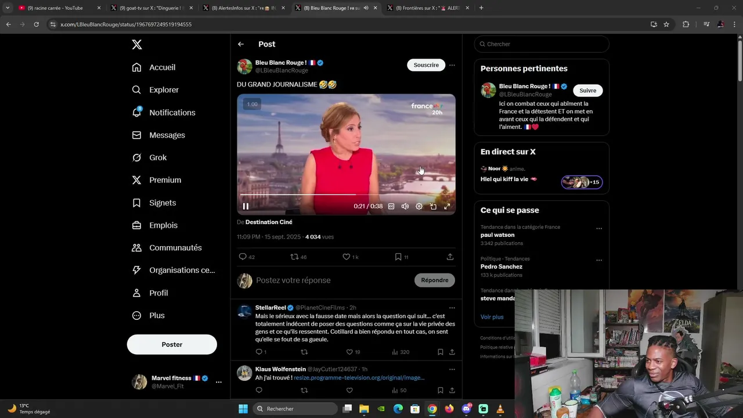
Task: Repost StellarReel's reply
Action: click(304, 352)
